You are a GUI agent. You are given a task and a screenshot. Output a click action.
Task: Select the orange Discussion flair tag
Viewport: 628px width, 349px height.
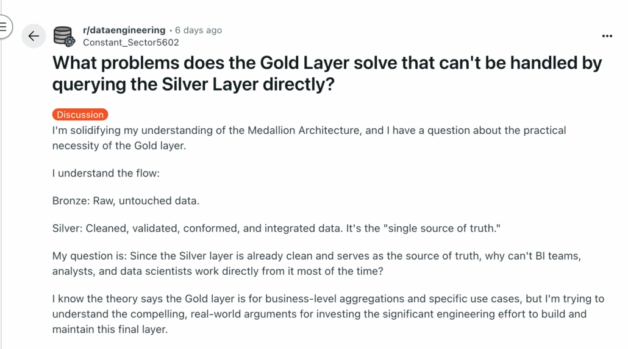tap(80, 114)
